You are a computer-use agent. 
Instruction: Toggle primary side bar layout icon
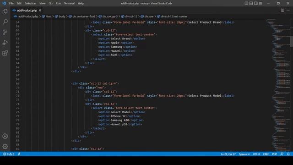pyautogui.click(x=246, y=3)
